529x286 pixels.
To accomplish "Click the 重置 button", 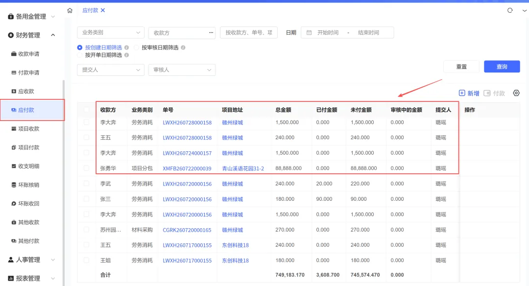I will point(461,67).
